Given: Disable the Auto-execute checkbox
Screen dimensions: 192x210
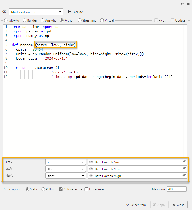Looking at the screenshot, I should [61, 189].
